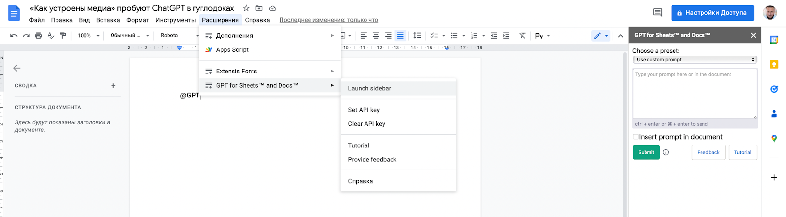Star this document
Viewport: 786px width, 217px height.
246,8
